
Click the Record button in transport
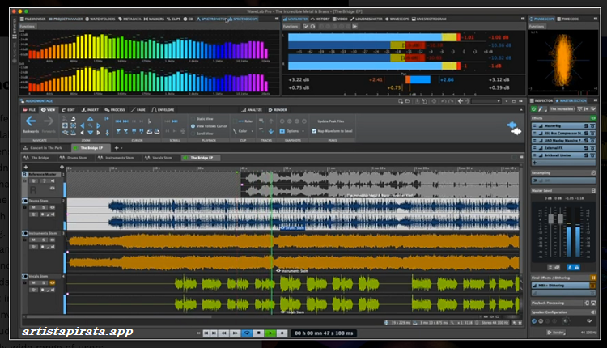tap(282, 333)
